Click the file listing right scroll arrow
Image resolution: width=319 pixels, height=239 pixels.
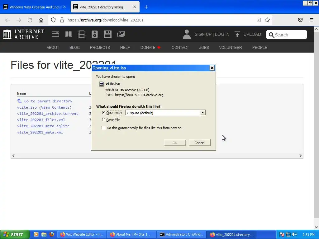point(301,156)
